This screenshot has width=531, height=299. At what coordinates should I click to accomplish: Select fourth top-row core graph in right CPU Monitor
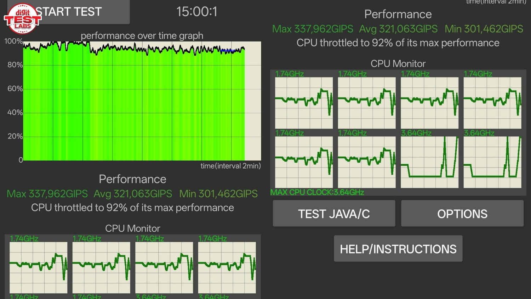(x=492, y=103)
